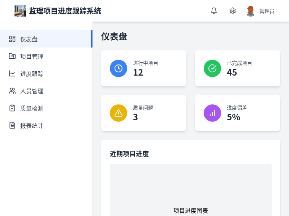Open settings via the gear icon
Image resolution: width=289 pixels, height=216 pixels.
click(x=232, y=11)
